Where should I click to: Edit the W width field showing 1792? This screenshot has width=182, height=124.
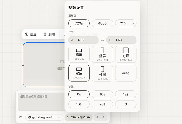pyautogui.click(x=83, y=40)
